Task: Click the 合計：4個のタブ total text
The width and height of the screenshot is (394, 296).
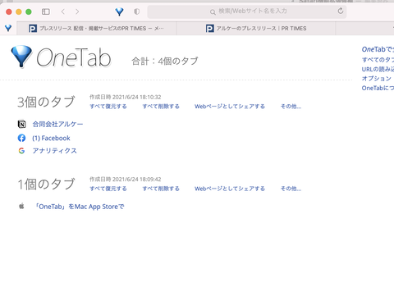Action: point(165,61)
